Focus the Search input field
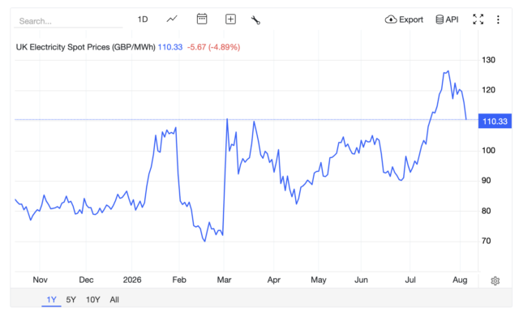Image resolution: width=519 pixels, height=321 pixels. tap(68, 21)
